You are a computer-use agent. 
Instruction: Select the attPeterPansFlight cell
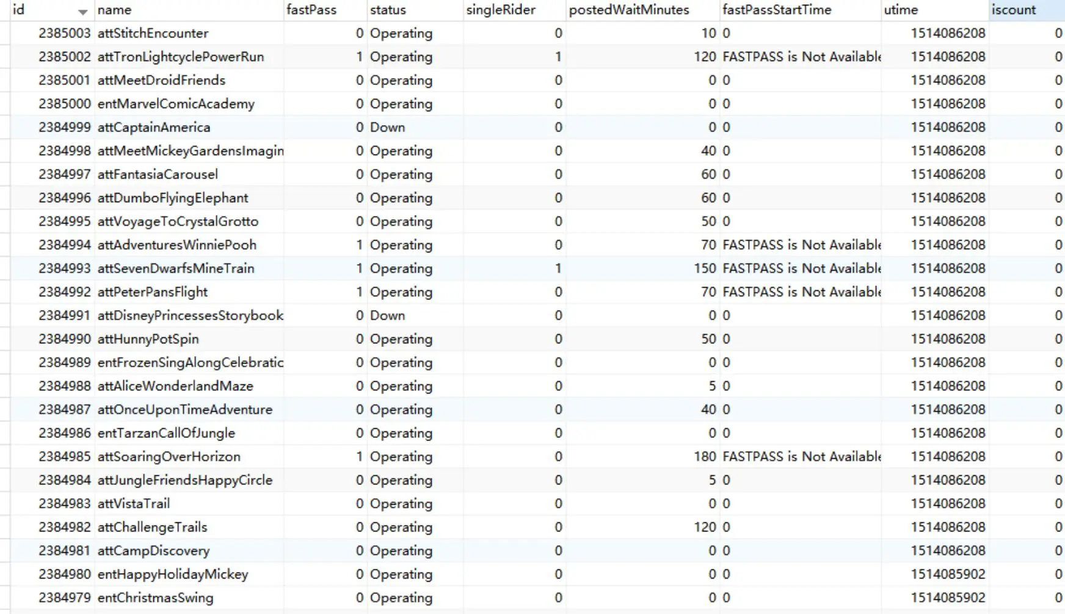[x=189, y=292]
